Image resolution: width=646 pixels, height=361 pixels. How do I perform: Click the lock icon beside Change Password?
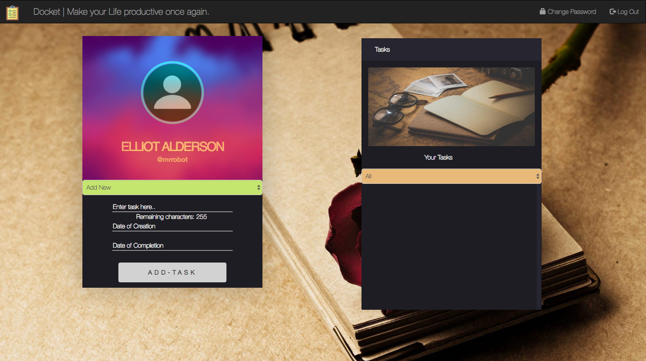point(542,12)
